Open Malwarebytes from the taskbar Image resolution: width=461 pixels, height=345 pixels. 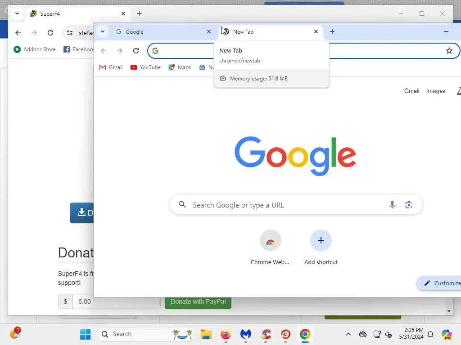(245, 334)
